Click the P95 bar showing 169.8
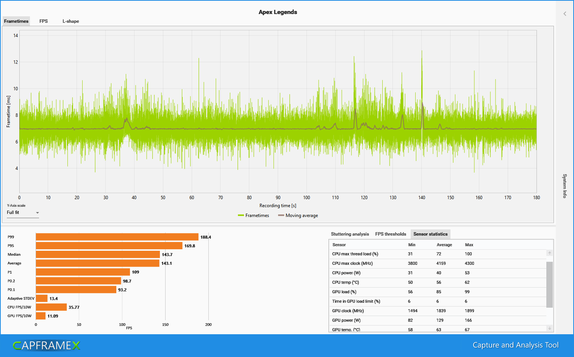 click(x=109, y=246)
